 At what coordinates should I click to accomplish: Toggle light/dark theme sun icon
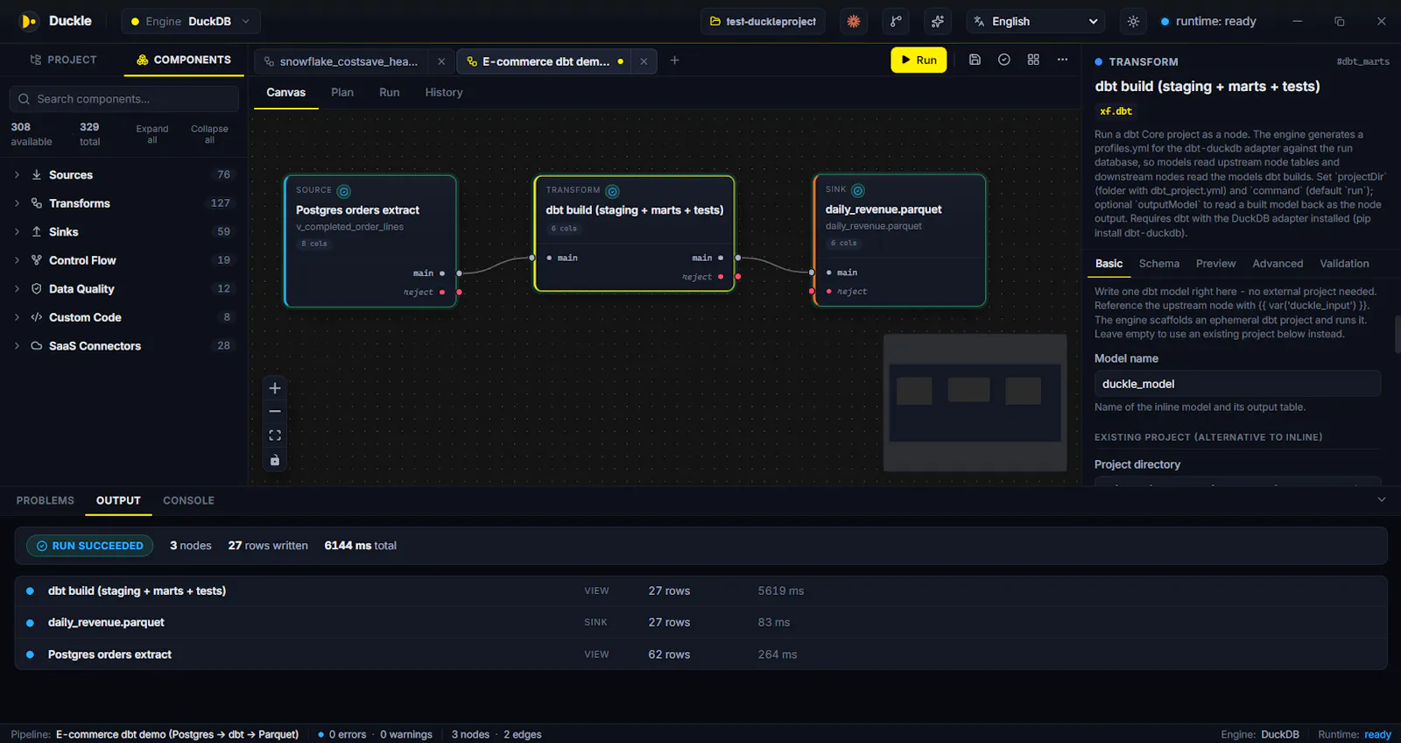click(x=1133, y=21)
